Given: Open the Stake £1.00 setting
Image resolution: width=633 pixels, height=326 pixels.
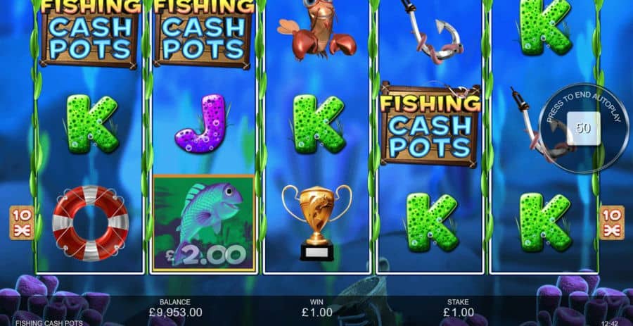Looking at the screenshot, I should click(x=458, y=308).
